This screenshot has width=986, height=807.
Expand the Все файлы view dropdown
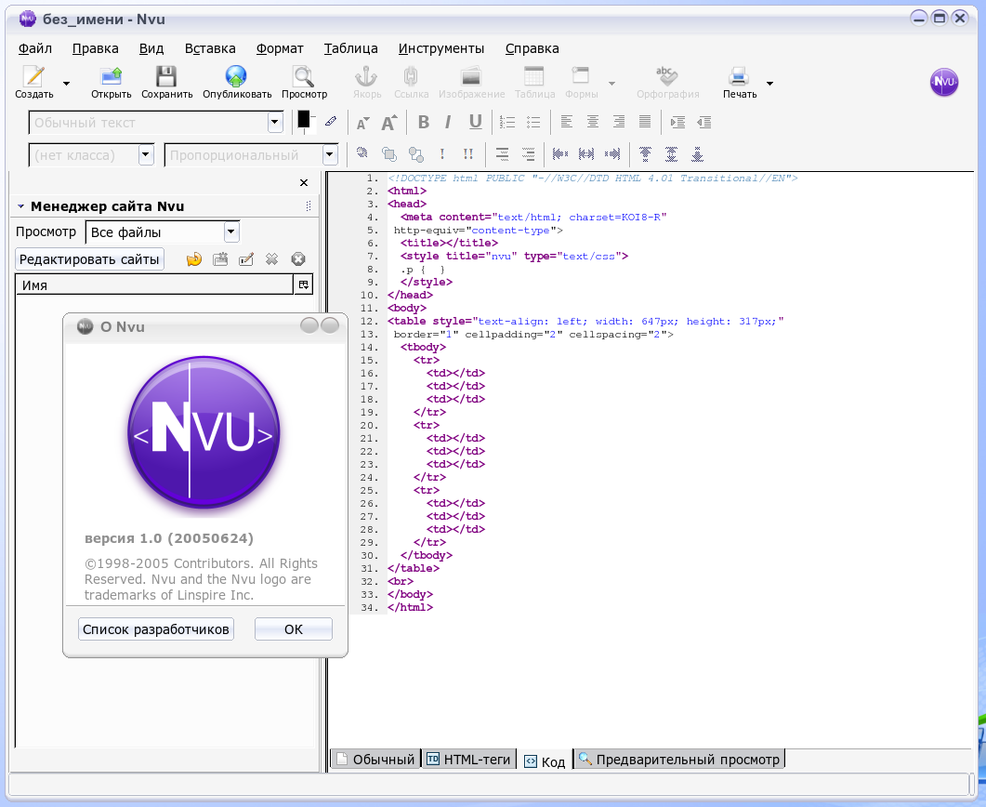tap(231, 232)
